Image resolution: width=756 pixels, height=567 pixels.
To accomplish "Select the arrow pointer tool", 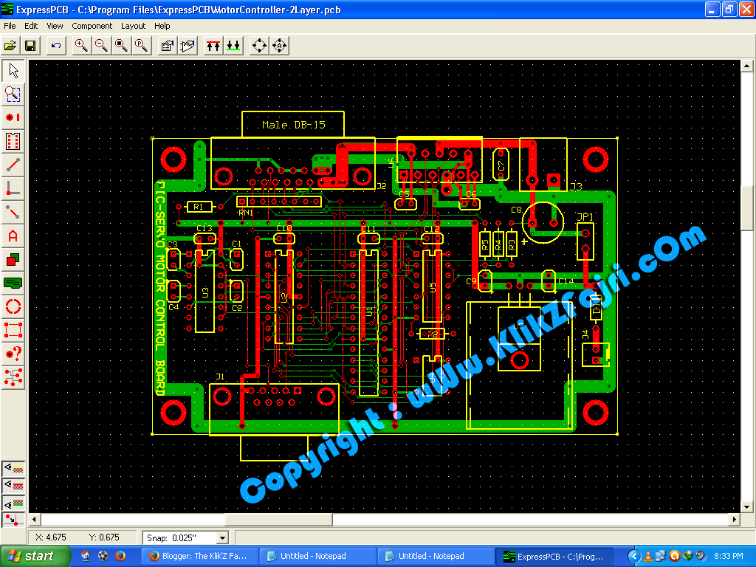I will 13,71.
